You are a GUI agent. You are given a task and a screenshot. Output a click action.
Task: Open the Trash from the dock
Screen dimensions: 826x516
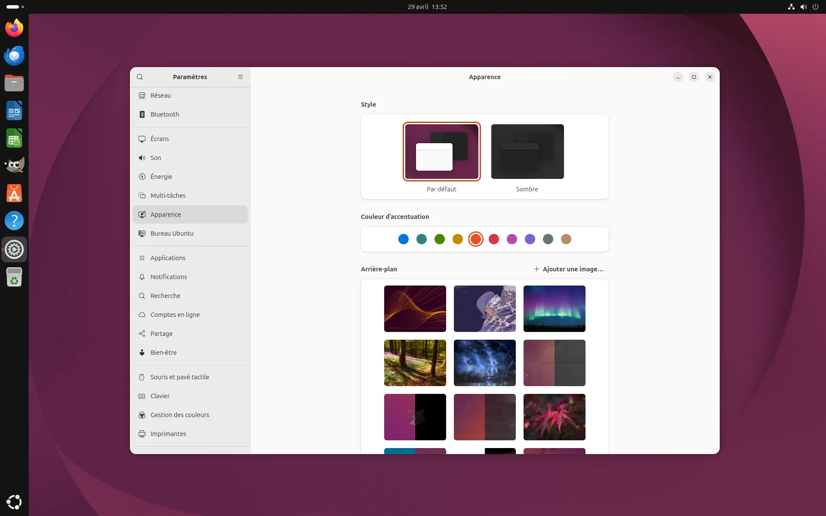click(14, 277)
